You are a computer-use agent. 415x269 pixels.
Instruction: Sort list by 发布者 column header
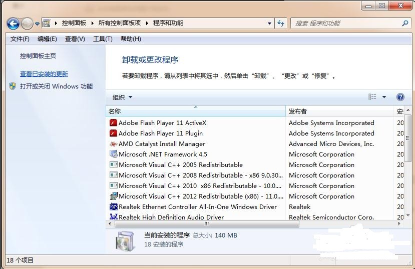(x=298, y=111)
